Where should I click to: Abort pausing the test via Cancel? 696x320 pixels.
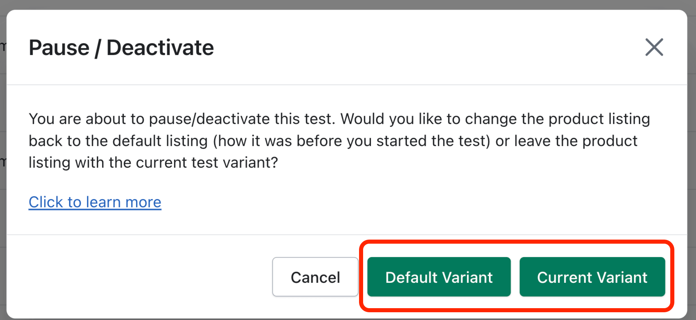point(315,277)
